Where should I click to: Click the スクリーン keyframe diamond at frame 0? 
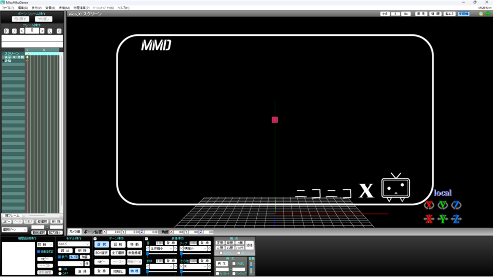point(27,54)
